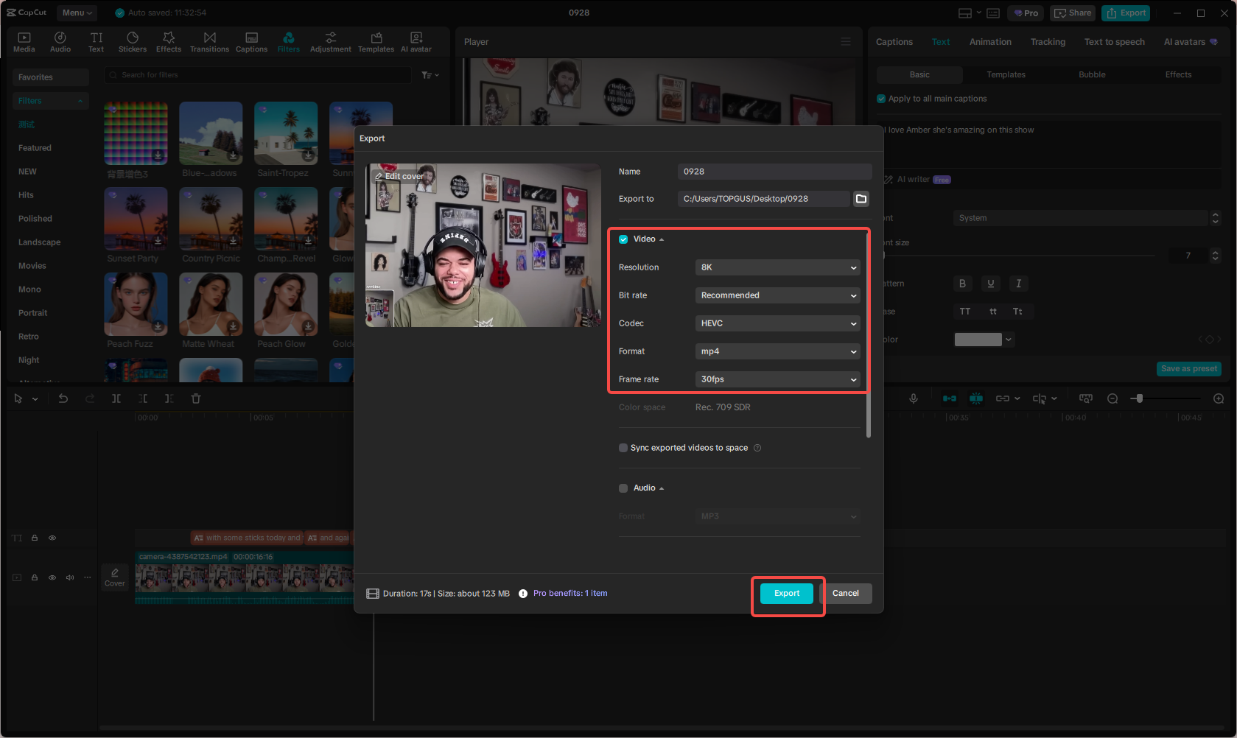Enable the Audio export checkbox
The height and width of the screenshot is (738, 1237).
point(623,488)
